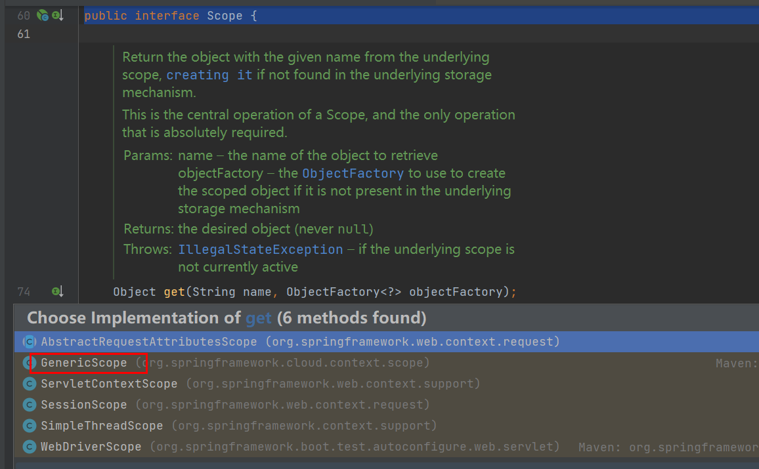Click the green class gutter icon on line 60
Screen dimensions: 759x469
coord(43,16)
